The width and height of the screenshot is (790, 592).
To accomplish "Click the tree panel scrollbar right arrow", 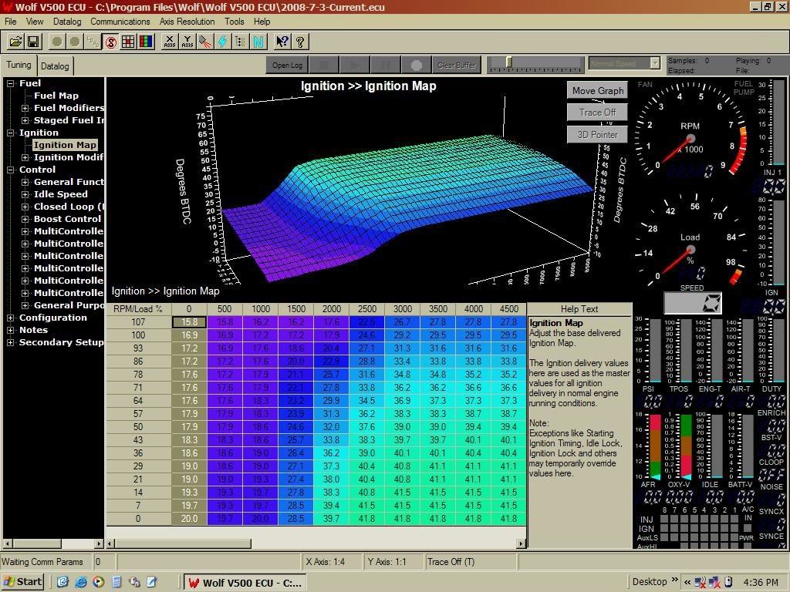I will coord(98,543).
